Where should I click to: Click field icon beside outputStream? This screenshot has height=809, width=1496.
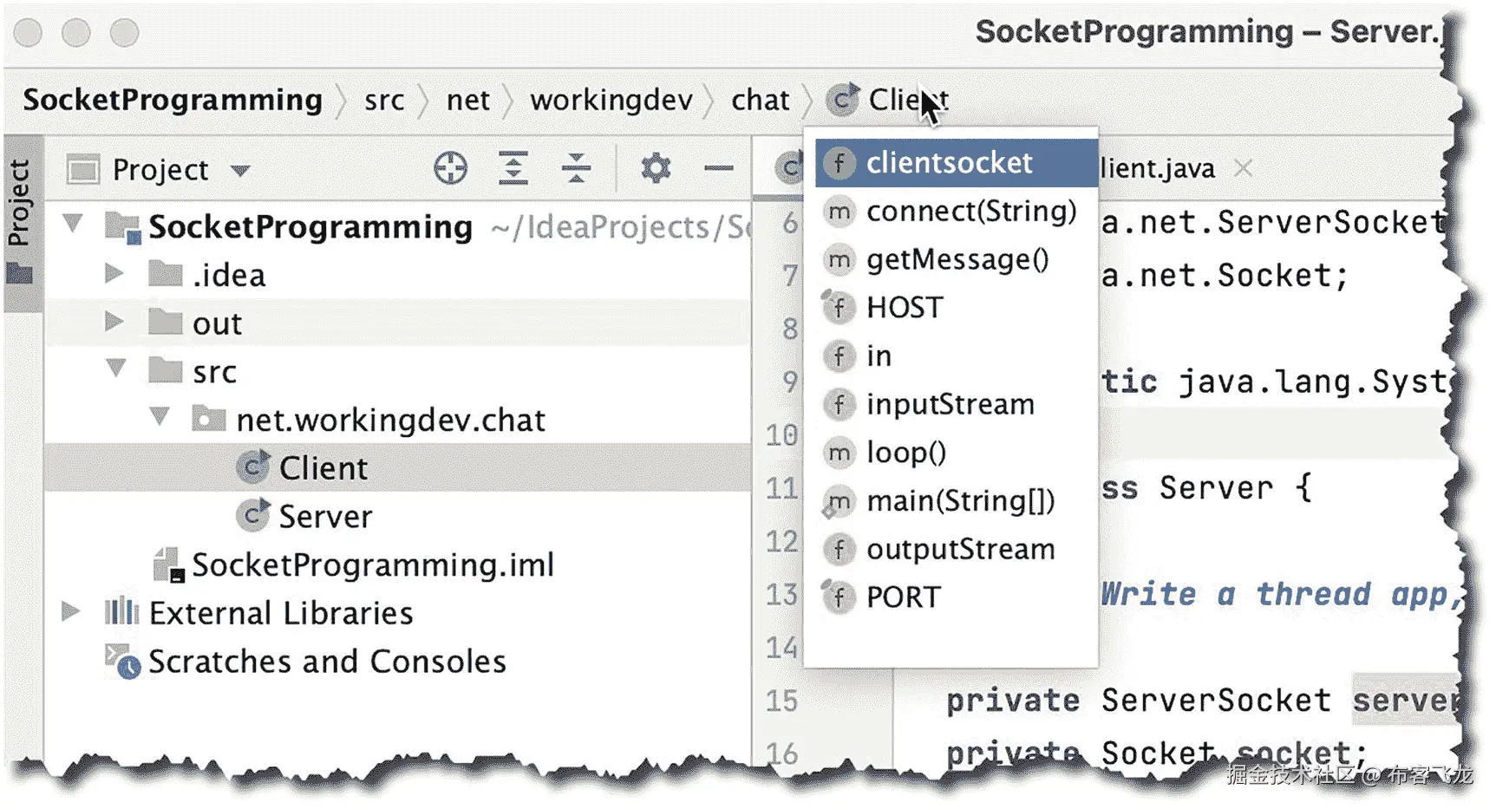coord(839,550)
